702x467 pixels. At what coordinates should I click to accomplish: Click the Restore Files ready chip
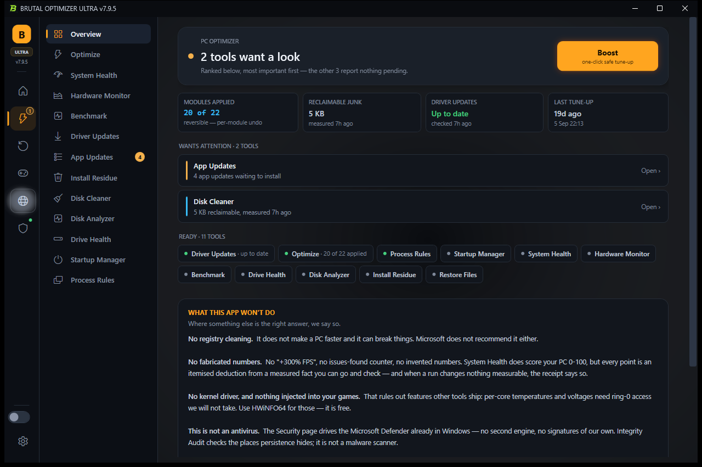[455, 274]
